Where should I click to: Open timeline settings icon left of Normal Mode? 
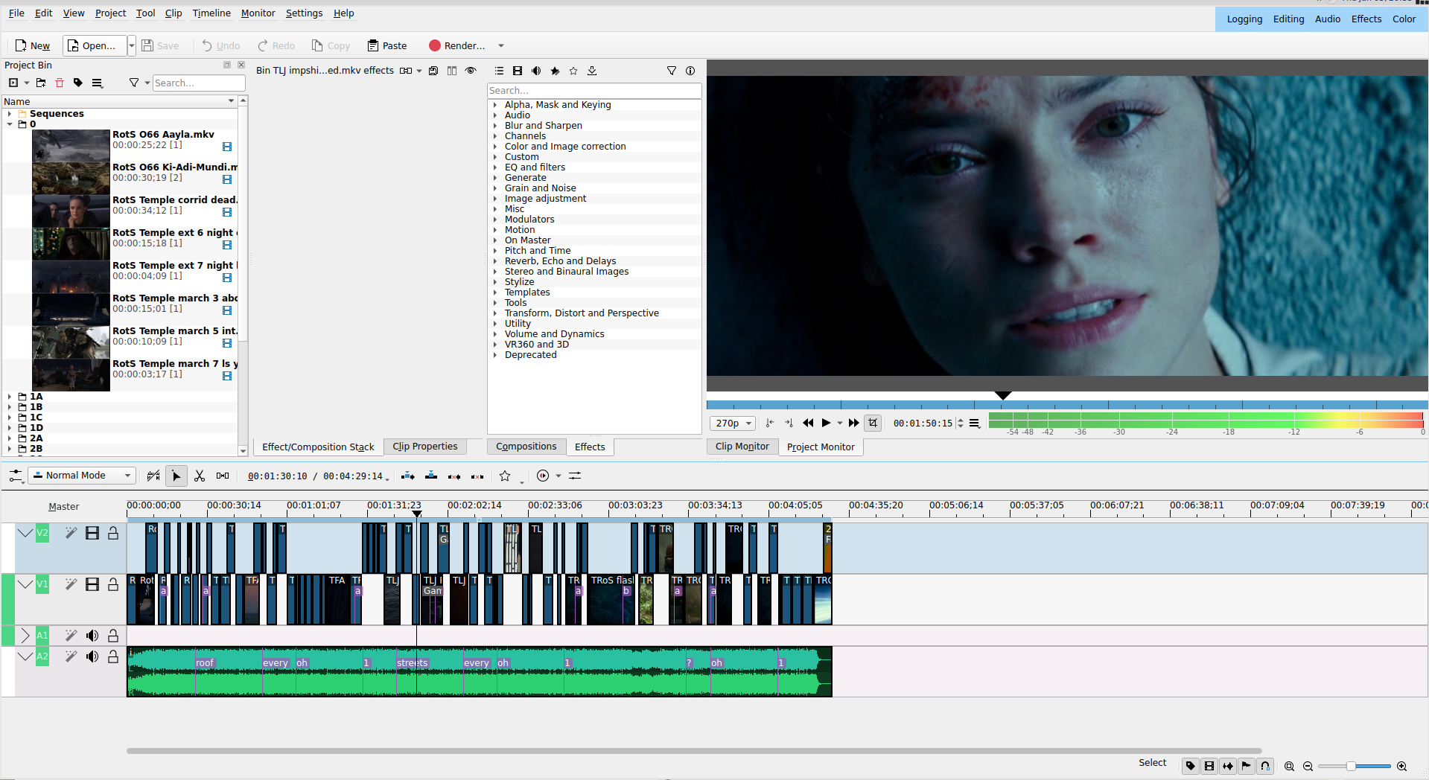click(x=16, y=476)
